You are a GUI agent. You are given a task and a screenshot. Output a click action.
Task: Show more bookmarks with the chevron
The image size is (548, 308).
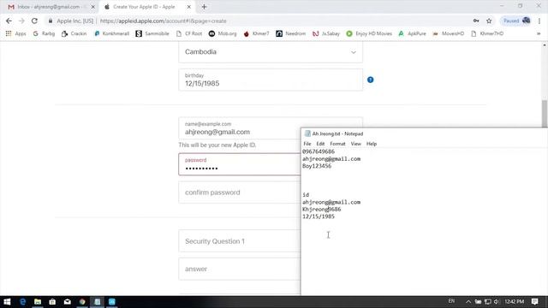[x=539, y=33]
